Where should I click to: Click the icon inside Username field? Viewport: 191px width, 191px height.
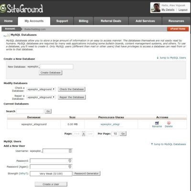point(70,151)
